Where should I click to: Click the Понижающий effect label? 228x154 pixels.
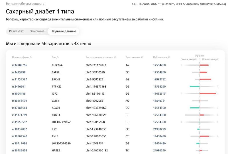[x=189, y=59]
